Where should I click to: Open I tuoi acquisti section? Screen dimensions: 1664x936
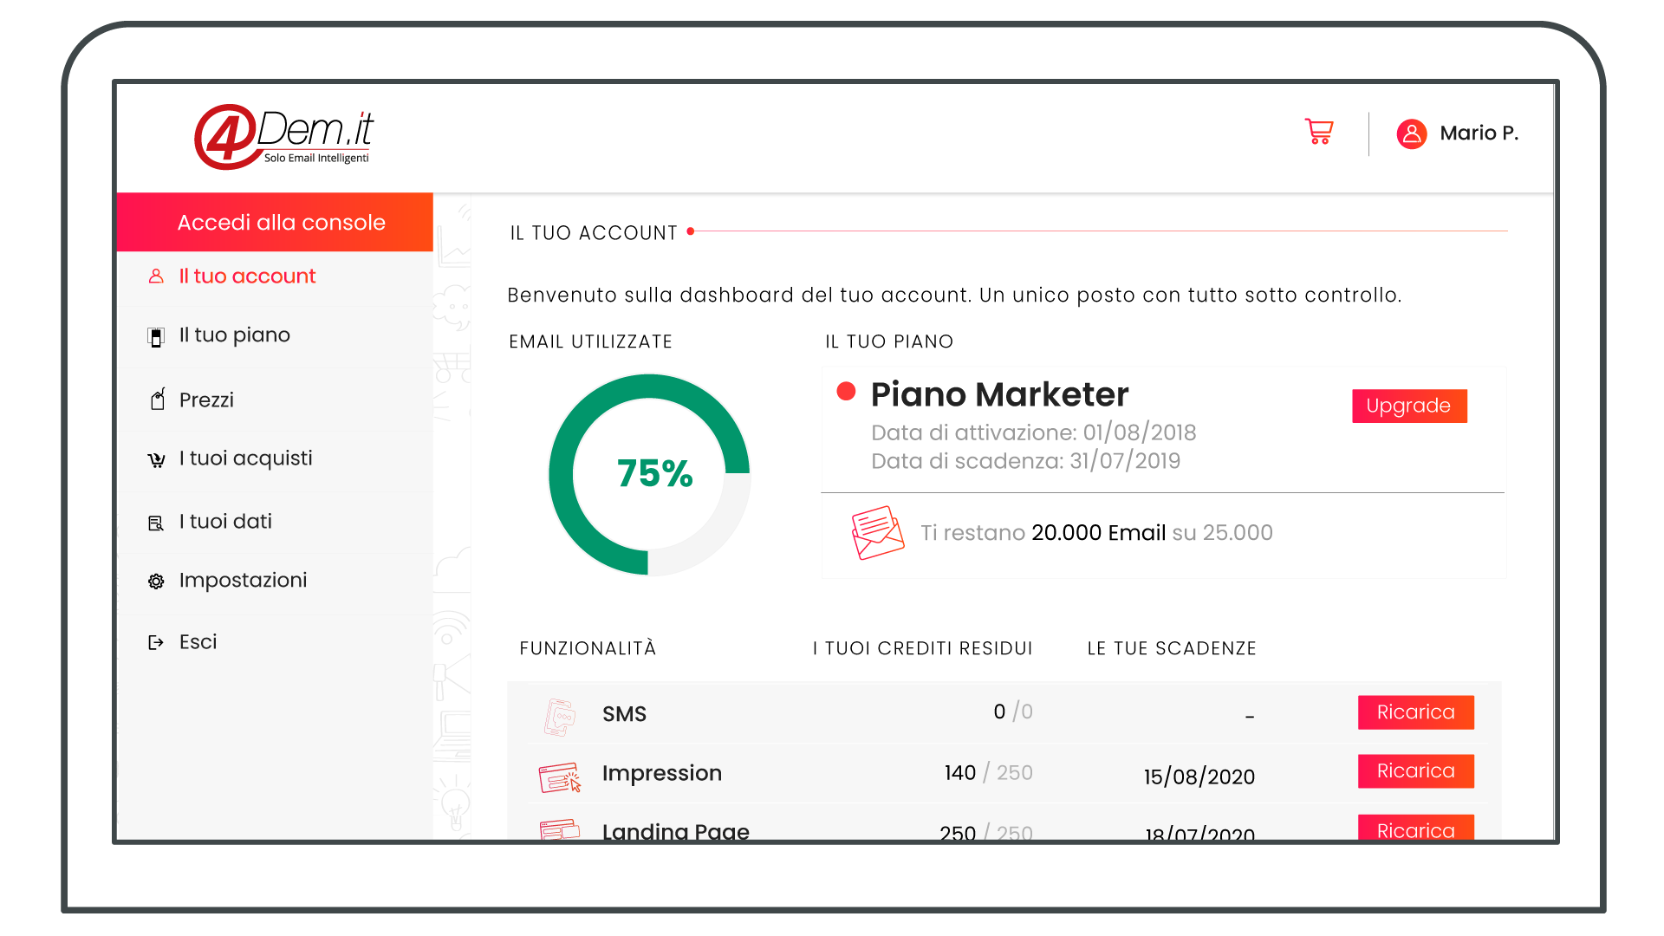pyautogui.click(x=244, y=459)
